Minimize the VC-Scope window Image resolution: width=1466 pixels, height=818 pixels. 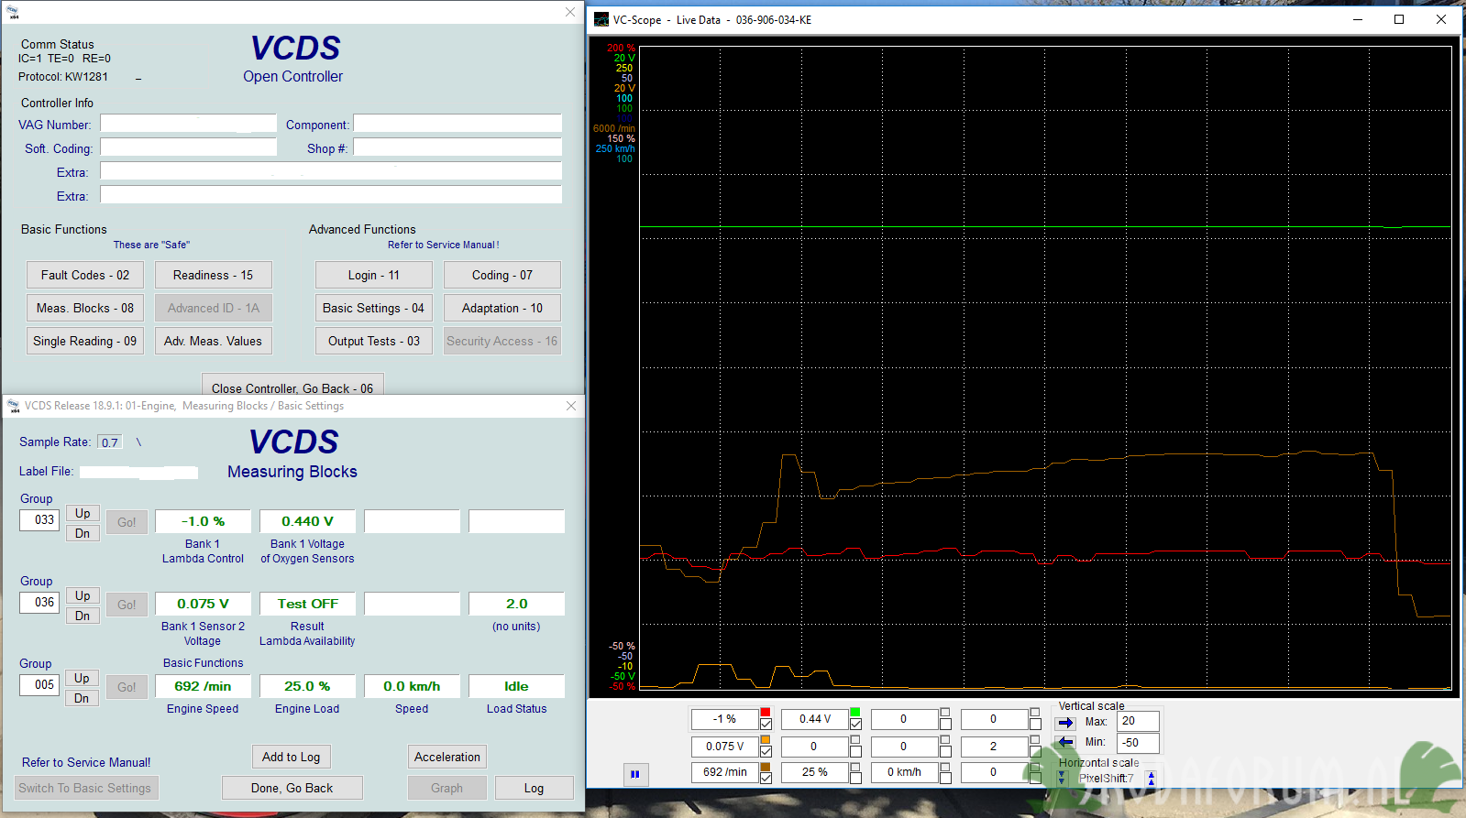[1358, 19]
